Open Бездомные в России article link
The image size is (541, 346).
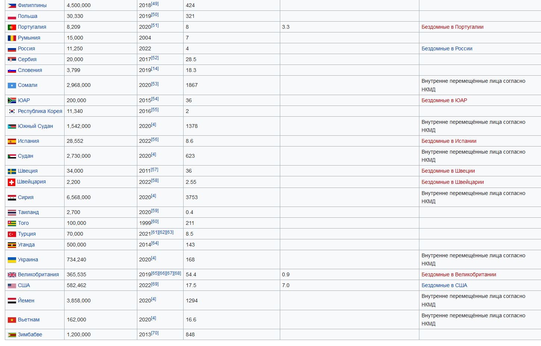click(x=447, y=48)
